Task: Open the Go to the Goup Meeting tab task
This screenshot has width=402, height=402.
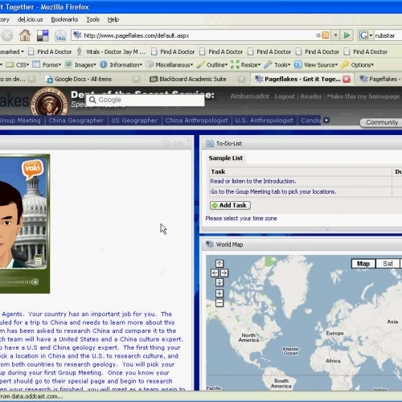Action: [x=273, y=191]
